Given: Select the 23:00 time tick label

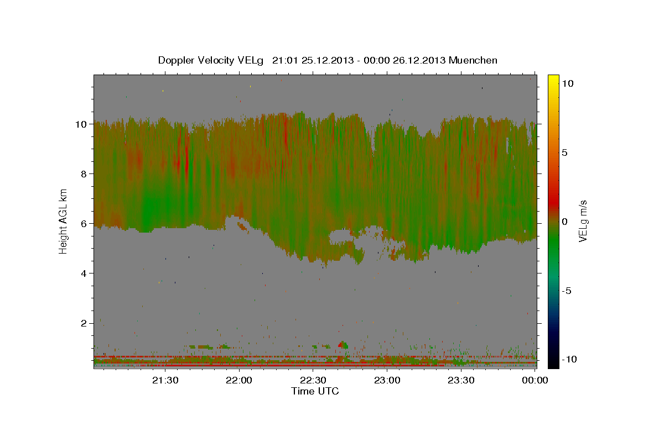Looking at the screenshot, I should 387,380.
